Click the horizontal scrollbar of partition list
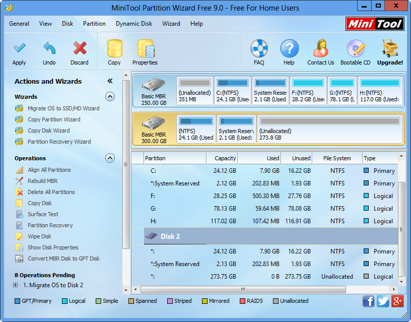 point(243,289)
